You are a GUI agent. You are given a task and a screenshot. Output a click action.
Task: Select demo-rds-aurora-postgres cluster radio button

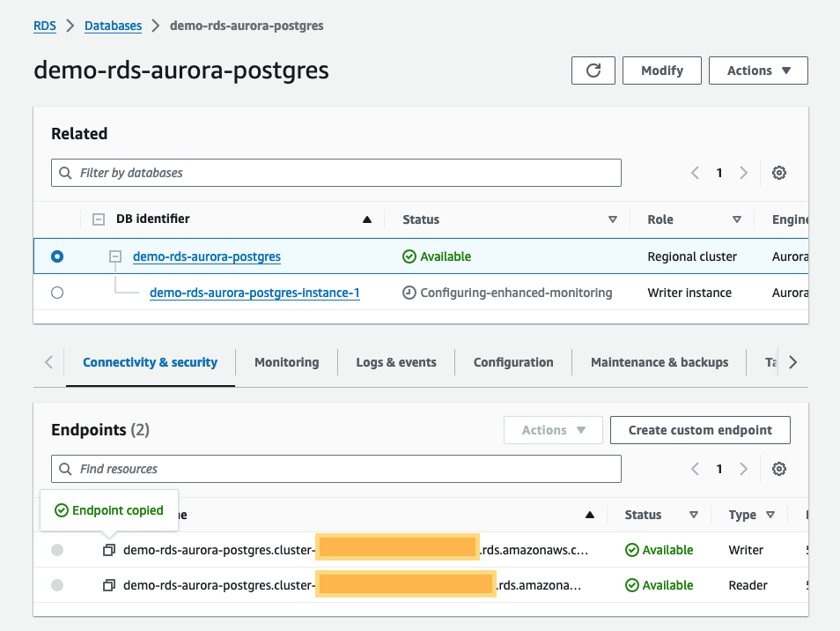click(57, 256)
